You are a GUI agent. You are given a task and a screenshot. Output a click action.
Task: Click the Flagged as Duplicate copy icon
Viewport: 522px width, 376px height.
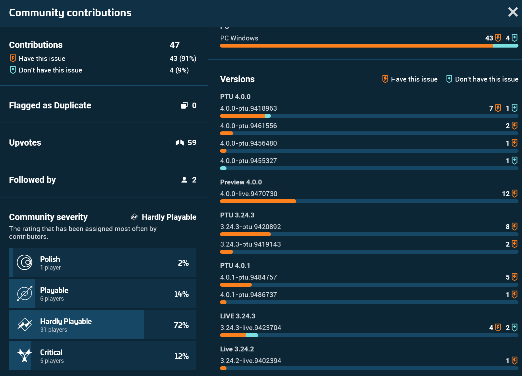(x=184, y=105)
